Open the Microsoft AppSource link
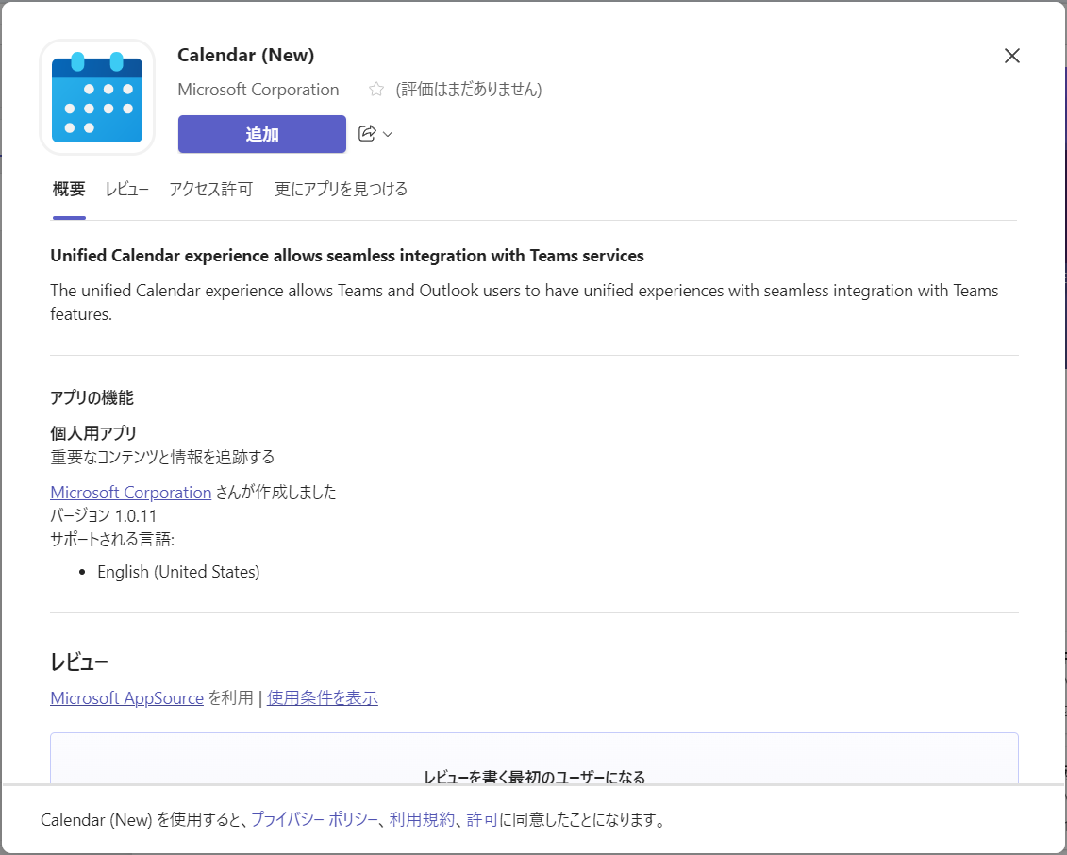The width and height of the screenshot is (1067, 855). (x=126, y=697)
